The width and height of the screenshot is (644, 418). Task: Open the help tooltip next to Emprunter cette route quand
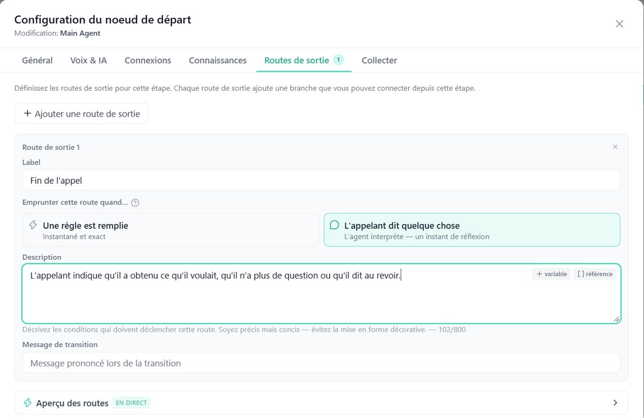point(135,203)
